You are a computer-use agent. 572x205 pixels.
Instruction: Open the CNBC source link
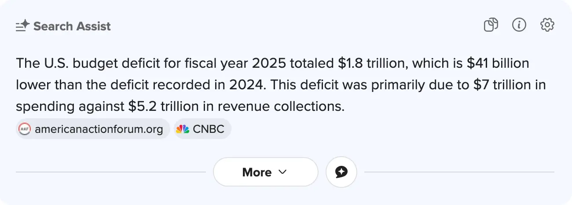[209, 129]
